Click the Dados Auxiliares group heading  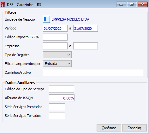pyautogui.click(x=20, y=83)
